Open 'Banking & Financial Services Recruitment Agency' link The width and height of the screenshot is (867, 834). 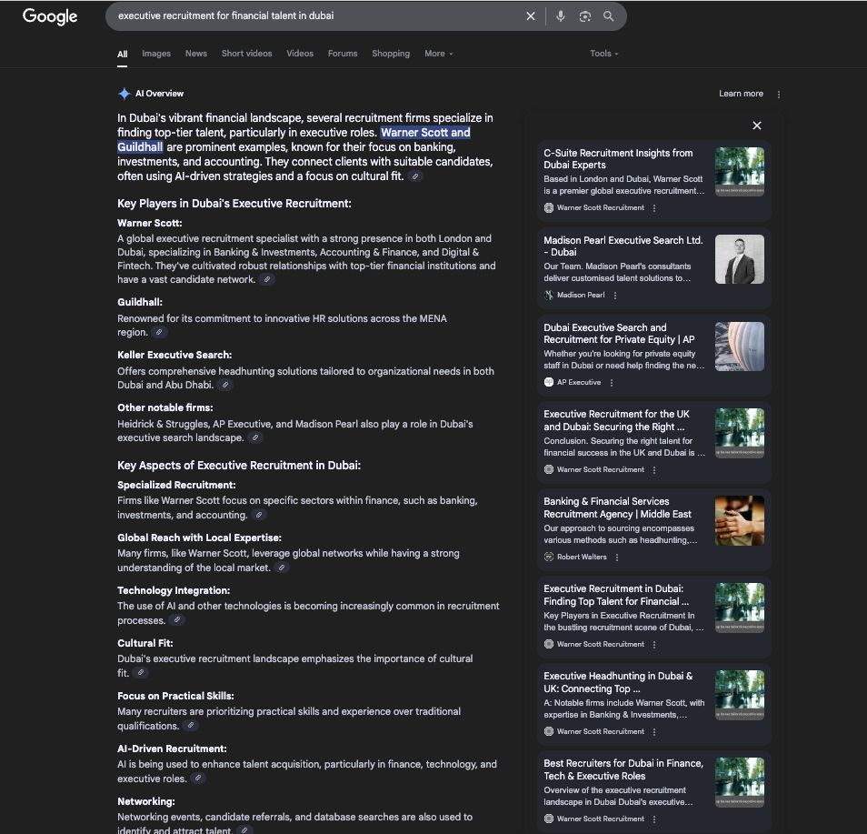(617, 508)
